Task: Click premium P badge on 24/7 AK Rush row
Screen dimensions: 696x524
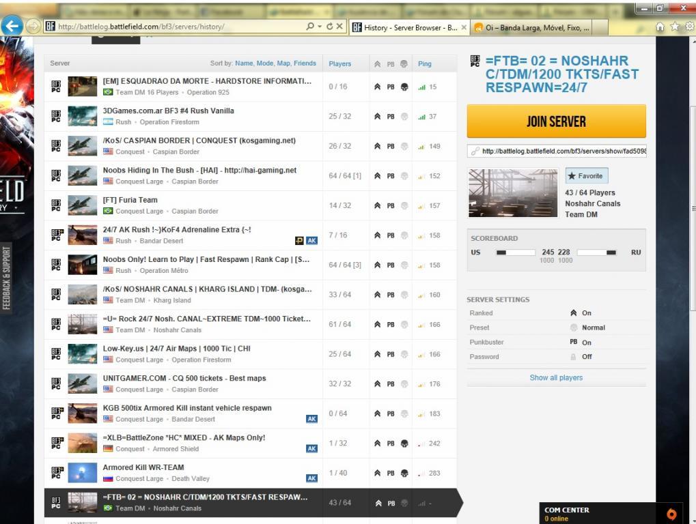Action: pos(300,241)
